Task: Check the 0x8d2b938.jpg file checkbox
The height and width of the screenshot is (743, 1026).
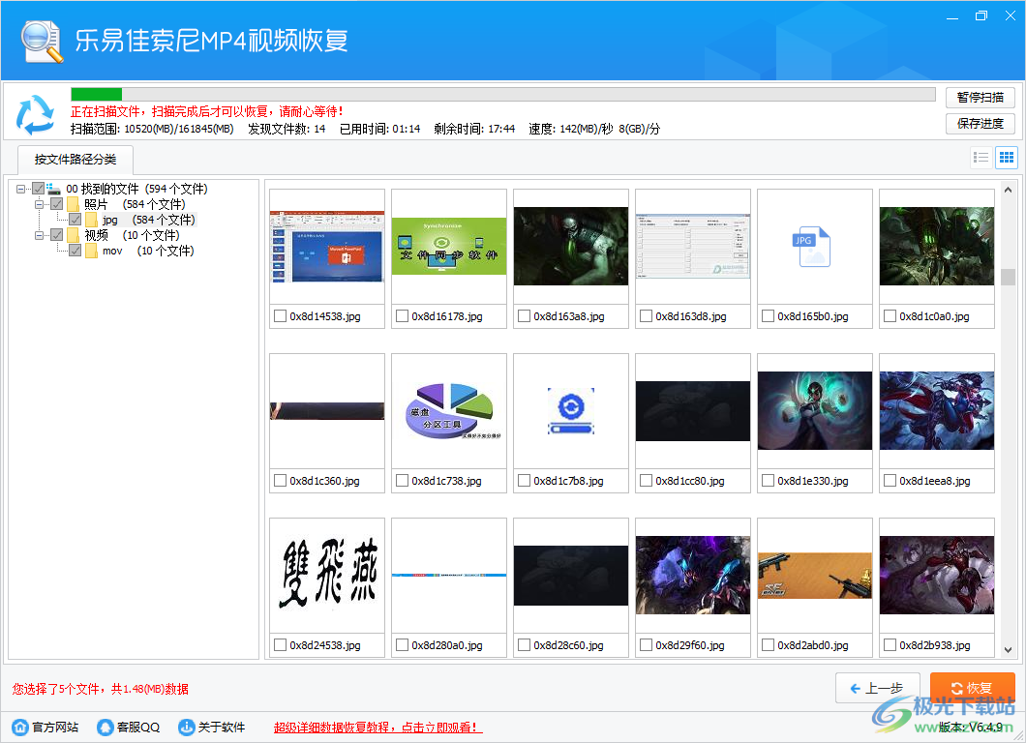Action: (890, 645)
